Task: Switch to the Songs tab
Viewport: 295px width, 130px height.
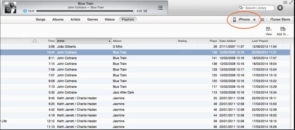Action: tap(41, 19)
